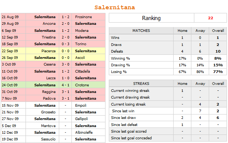The image size is (228, 143).
Task: Click the MATCHES table header
Action: pyautogui.click(x=141, y=30)
